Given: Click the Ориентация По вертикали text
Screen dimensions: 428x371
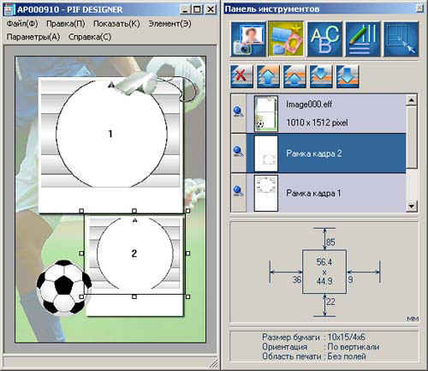Looking at the screenshot, I should click(321, 347).
